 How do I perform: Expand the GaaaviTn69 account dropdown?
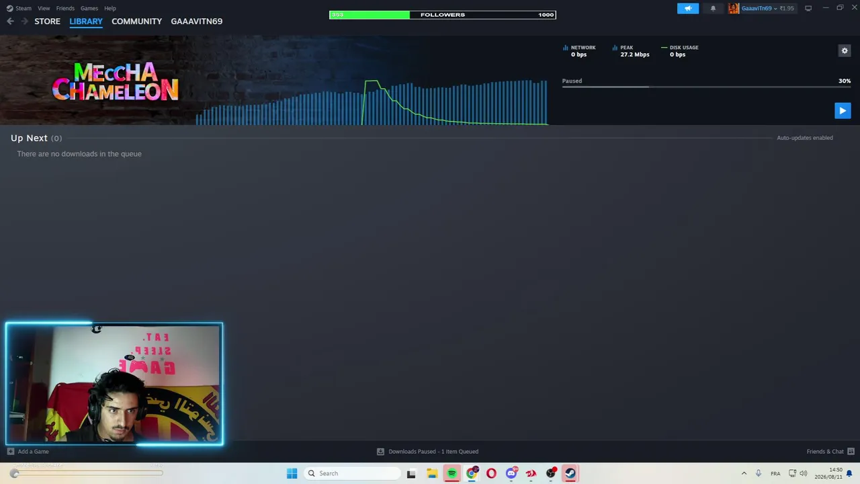[775, 8]
